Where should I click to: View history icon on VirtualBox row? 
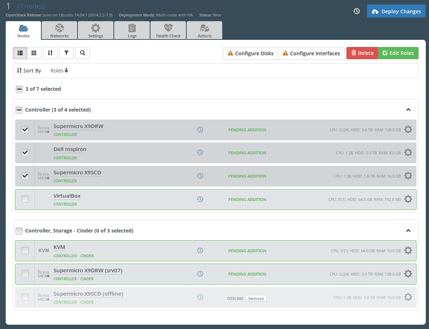pyautogui.click(x=200, y=199)
